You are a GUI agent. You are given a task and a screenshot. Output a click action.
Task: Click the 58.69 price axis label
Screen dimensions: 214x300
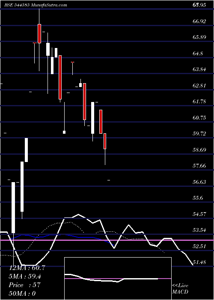[x=199, y=150]
